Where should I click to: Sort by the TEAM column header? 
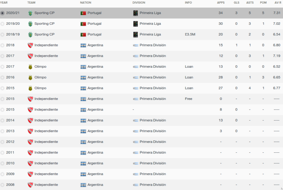[31, 2]
